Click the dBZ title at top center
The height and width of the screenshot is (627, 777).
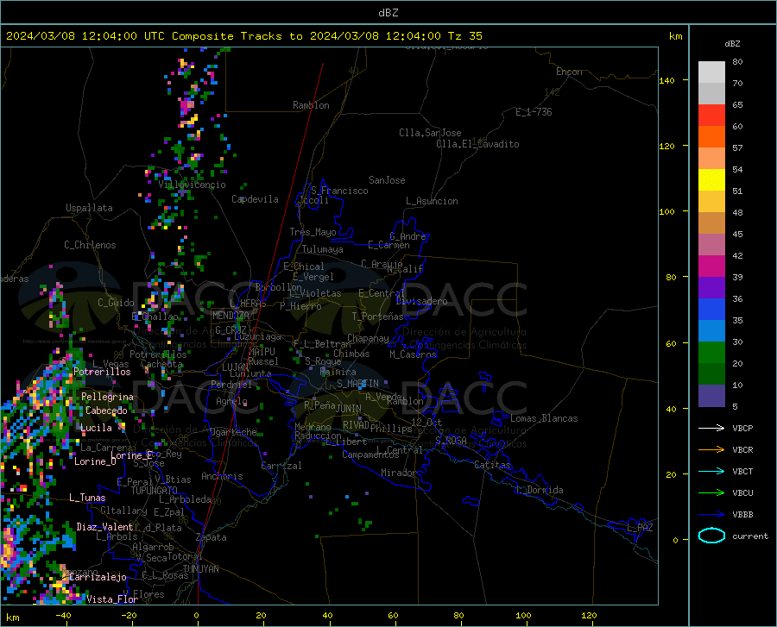point(388,13)
